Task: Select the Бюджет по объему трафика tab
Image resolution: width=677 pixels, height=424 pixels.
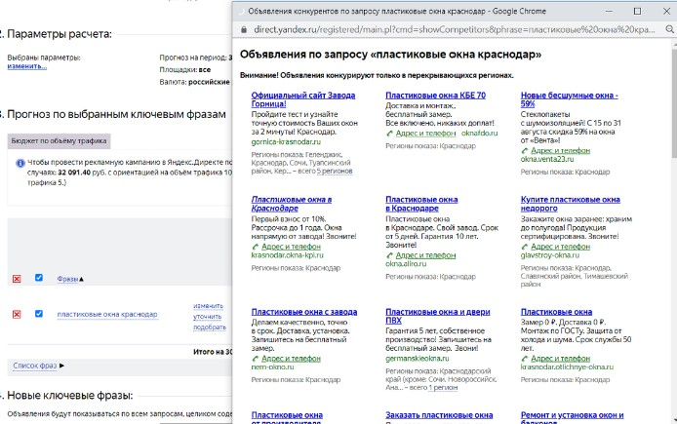Action: point(59,141)
